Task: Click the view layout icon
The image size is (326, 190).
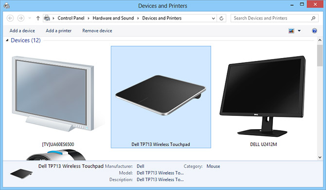Action: click(x=291, y=31)
